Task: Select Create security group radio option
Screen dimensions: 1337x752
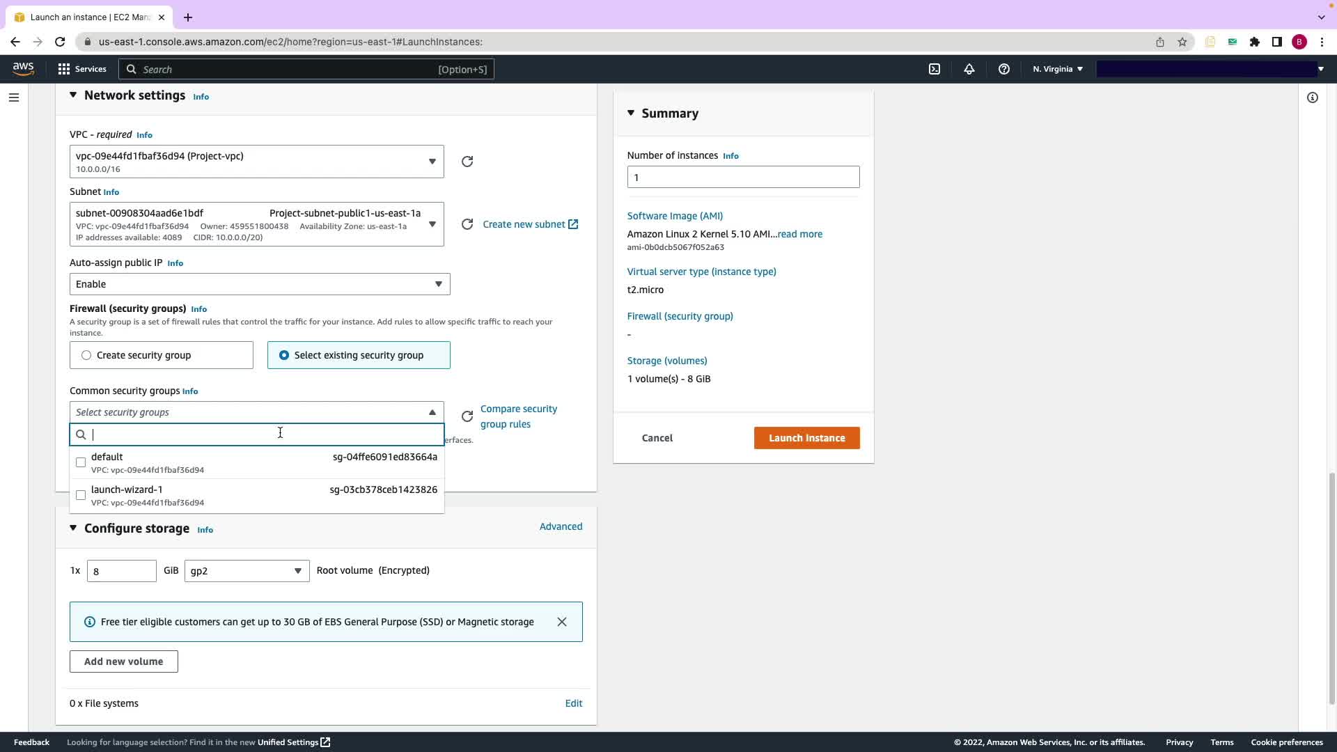Action: pyautogui.click(x=86, y=355)
